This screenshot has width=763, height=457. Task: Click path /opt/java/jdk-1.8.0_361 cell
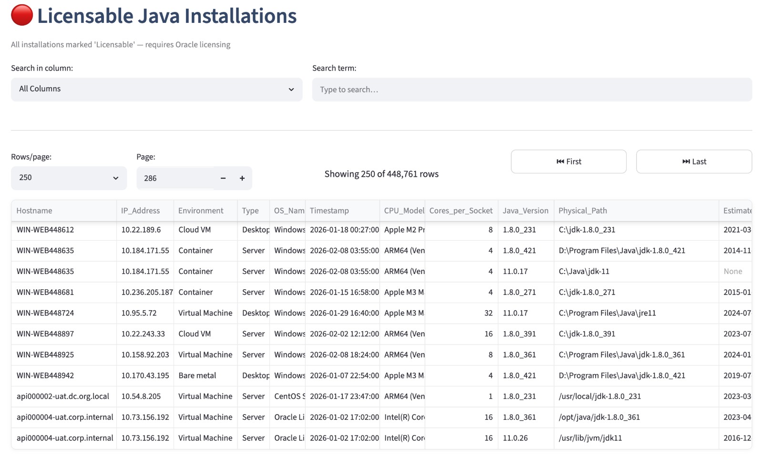[636, 417]
